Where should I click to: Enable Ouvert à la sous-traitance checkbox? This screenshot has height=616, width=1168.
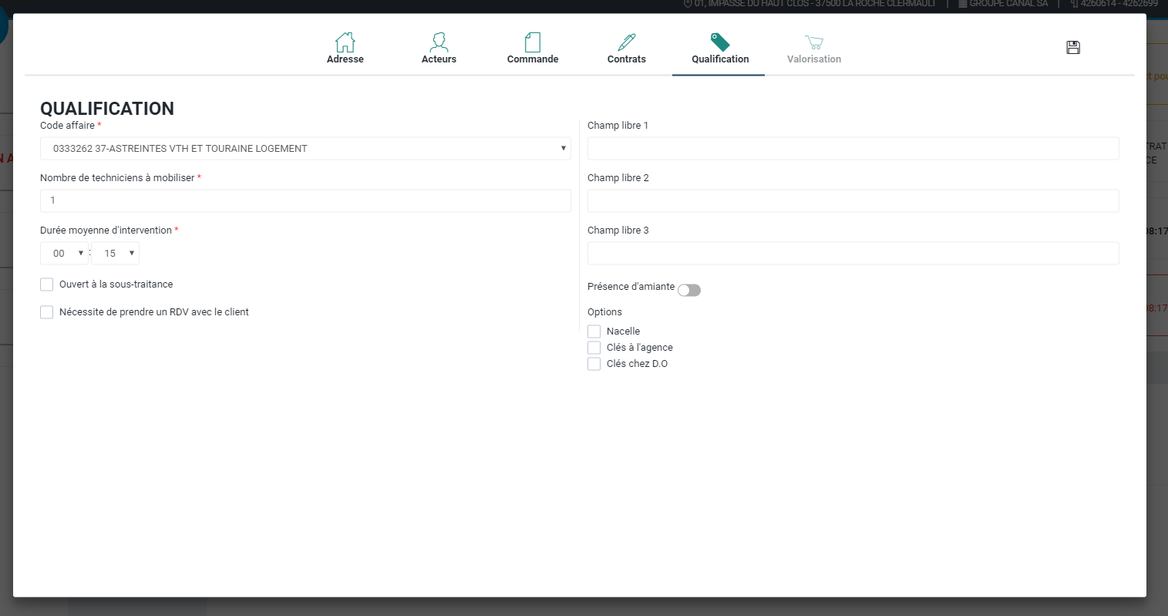(x=47, y=284)
